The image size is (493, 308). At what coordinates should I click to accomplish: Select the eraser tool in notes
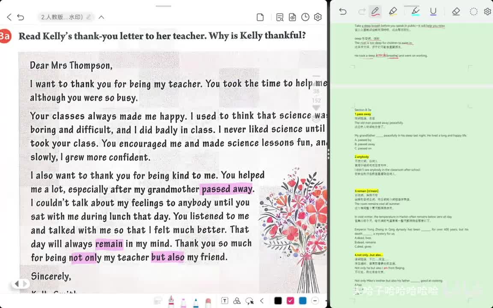(x=456, y=12)
